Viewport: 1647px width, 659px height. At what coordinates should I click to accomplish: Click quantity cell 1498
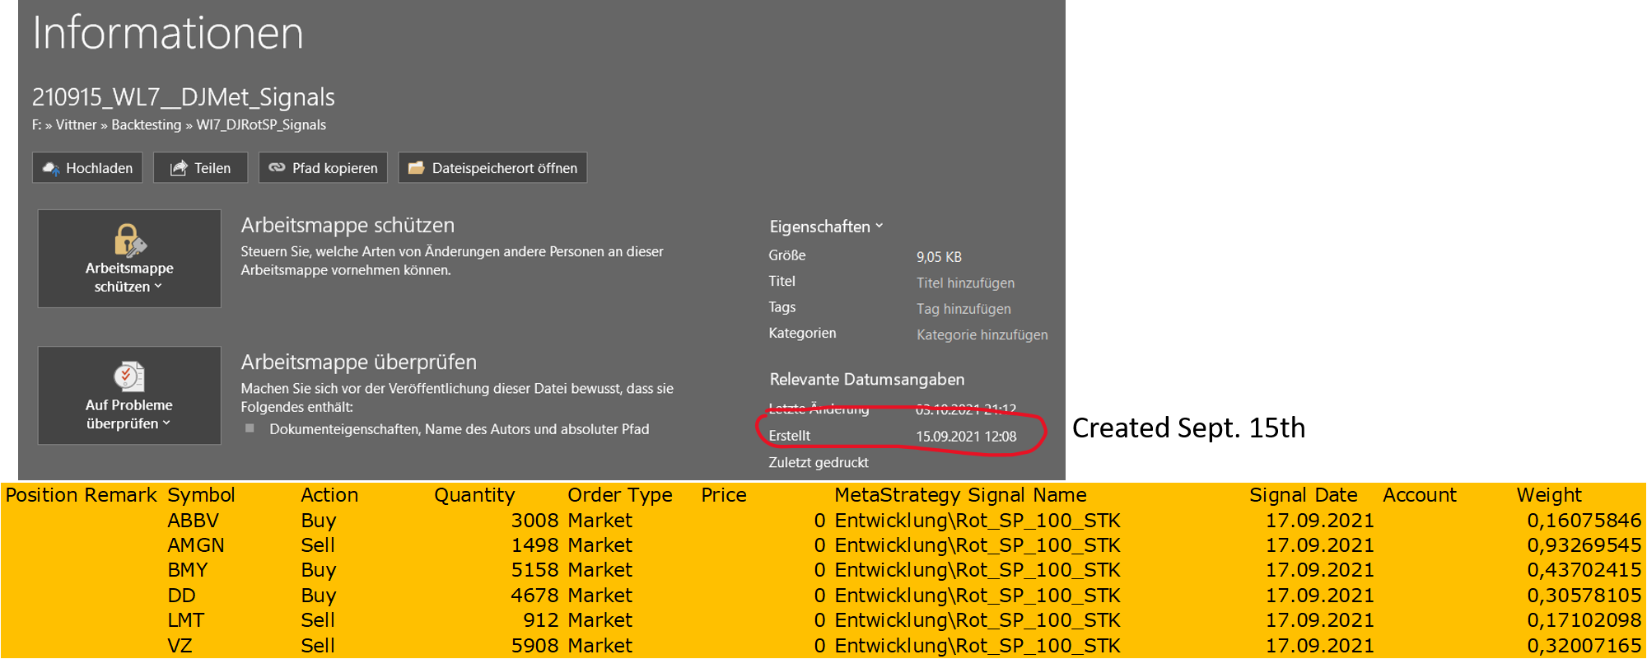(x=534, y=545)
